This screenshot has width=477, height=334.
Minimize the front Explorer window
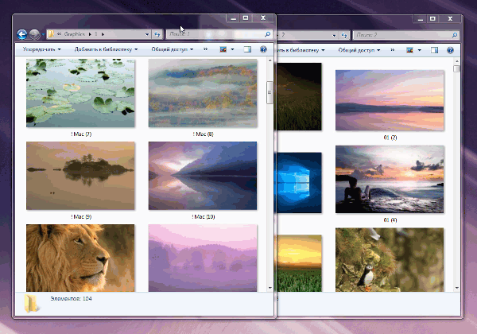(x=233, y=18)
